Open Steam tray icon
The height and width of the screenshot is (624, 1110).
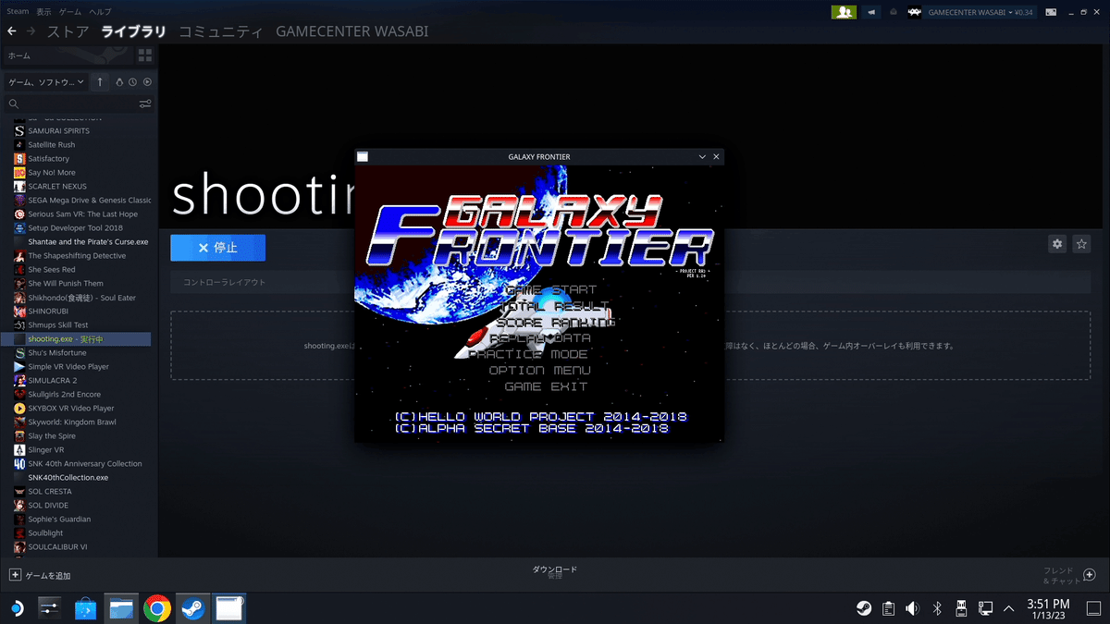pyautogui.click(x=863, y=607)
